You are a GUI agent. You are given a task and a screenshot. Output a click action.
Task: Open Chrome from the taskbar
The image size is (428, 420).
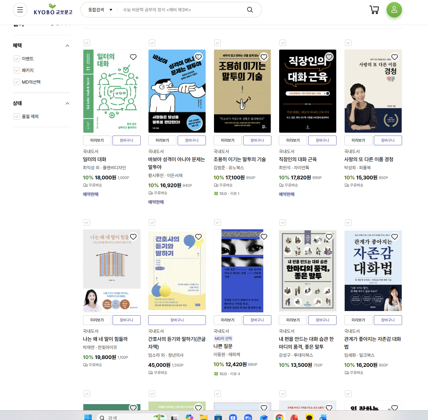pyautogui.click(x=279, y=417)
